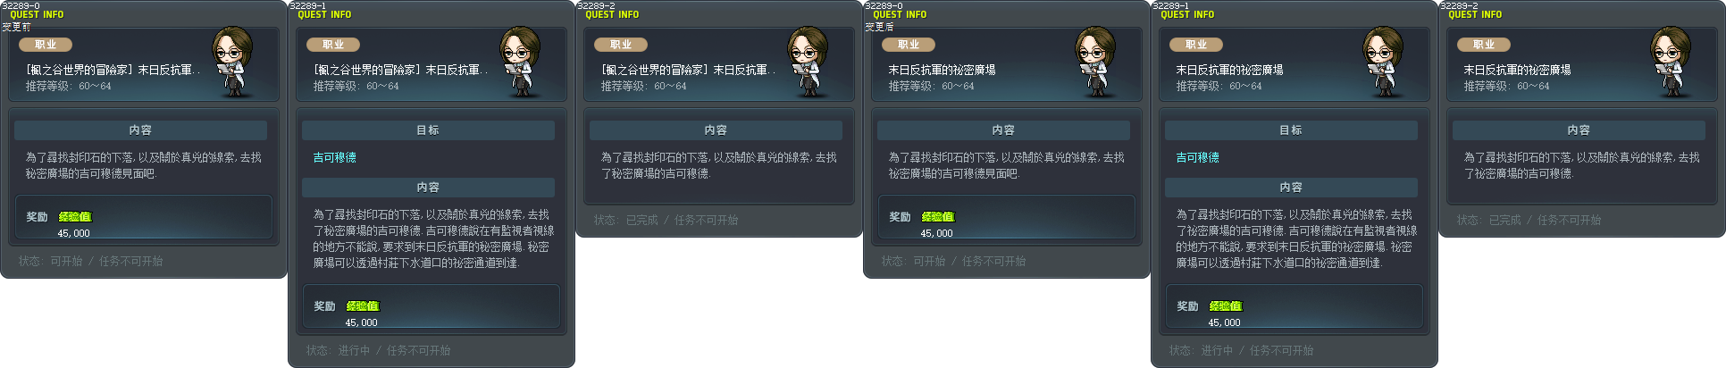Click the QUEST INFO title of the 变更前 panel
This screenshot has height=368, width=1726.
[37, 15]
